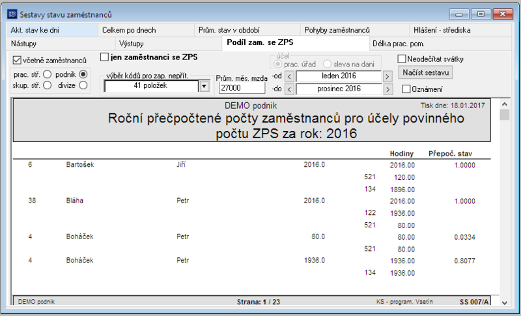Click the 'Tisk dne: 18.01.2017' text
Image resolution: width=521 pixels, height=316 pixels.
(x=453, y=106)
